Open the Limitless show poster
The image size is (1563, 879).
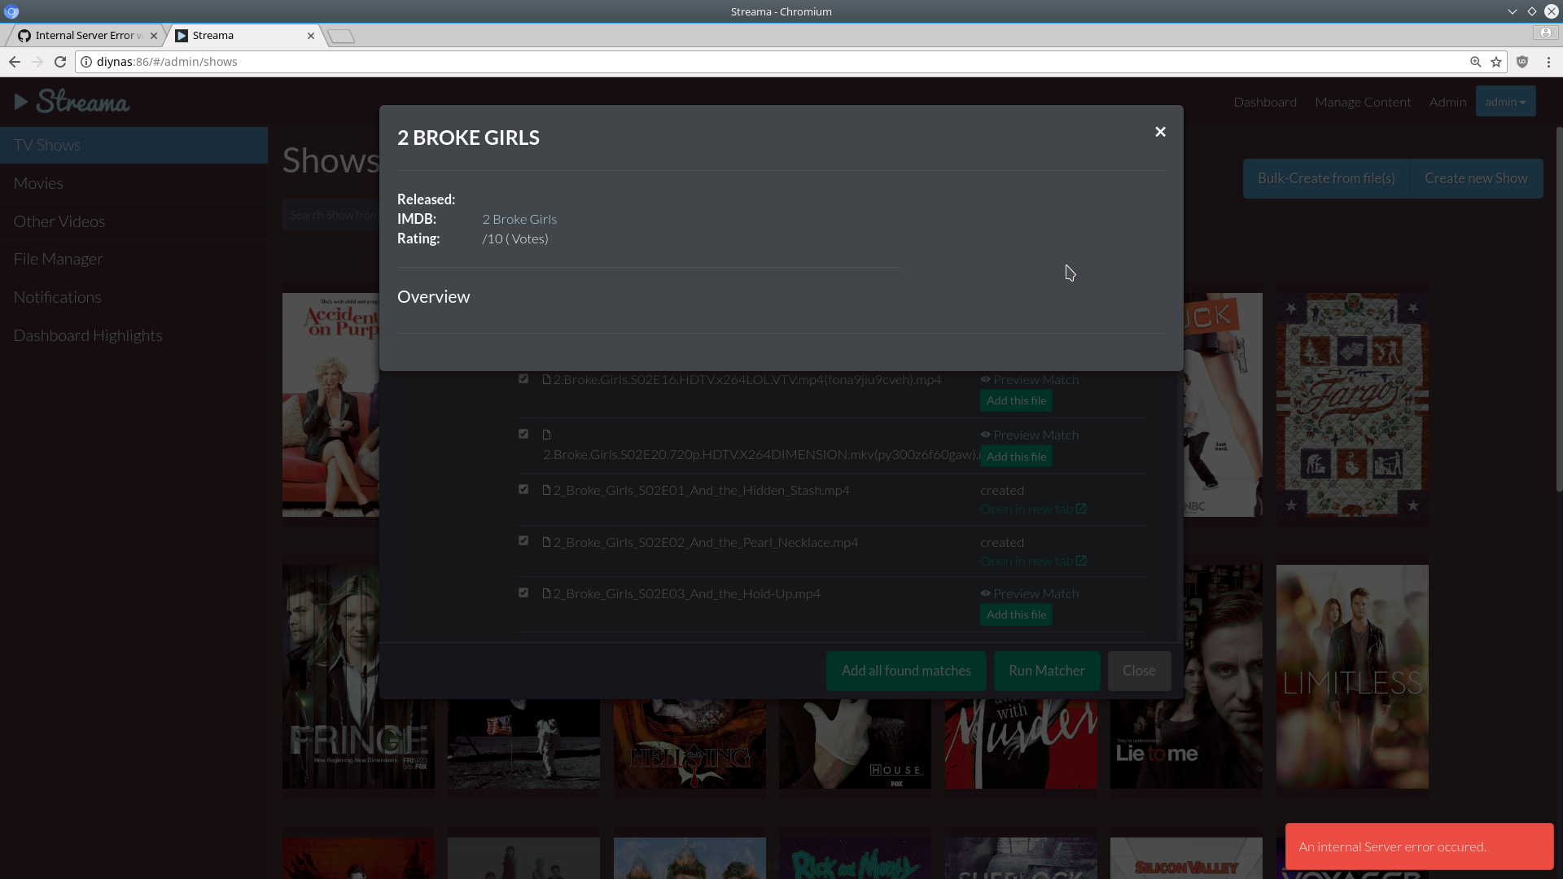pos(1351,676)
